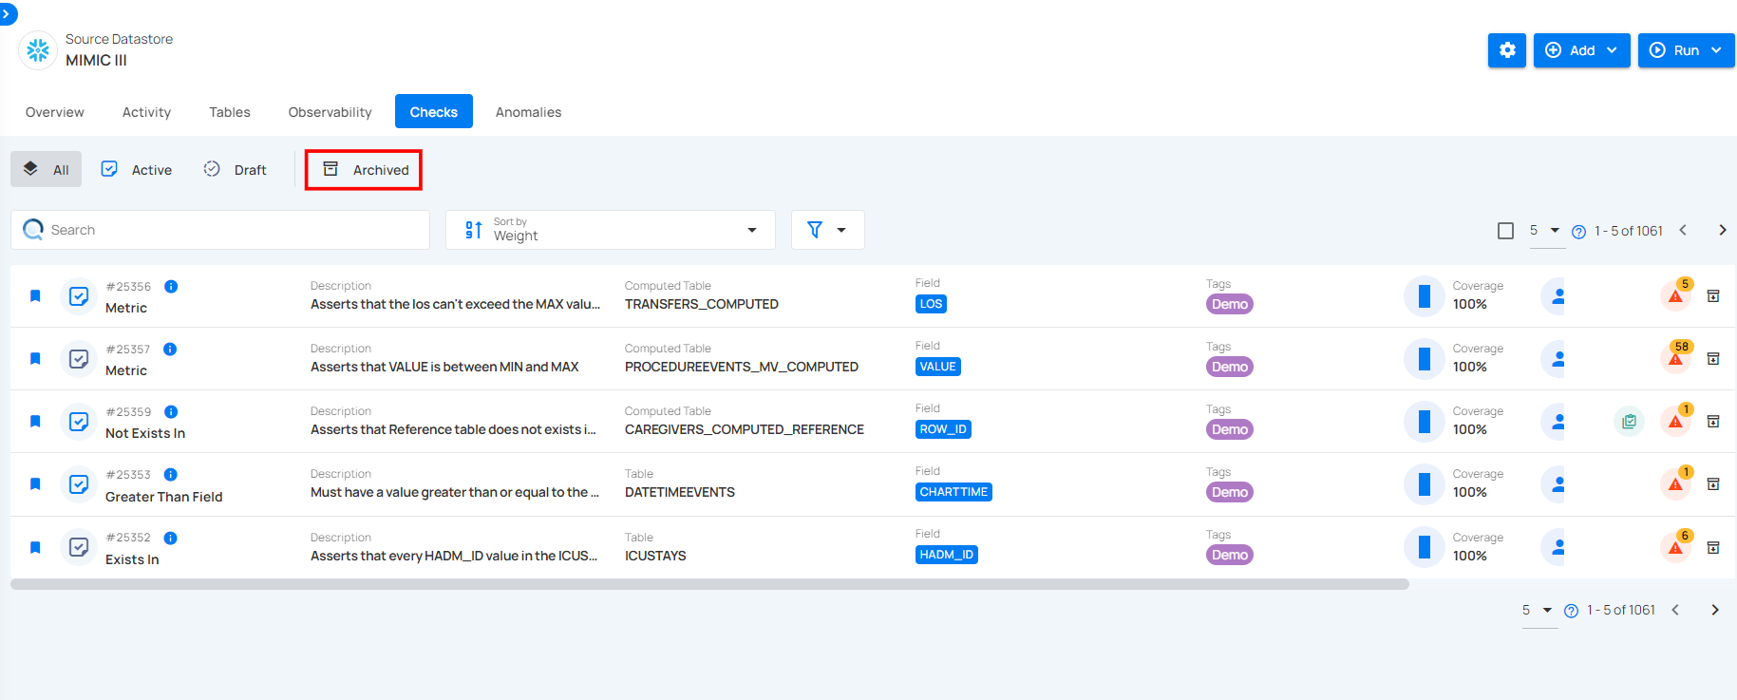Show info for check #25352
The width and height of the screenshot is (1737, 700).
point(170,538)
